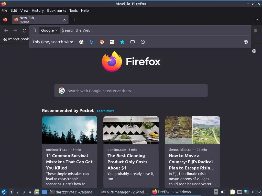Image resolution: width=262 pixels, height=196 pixels.
Task: Search open tabs via tabs icon
Action: 133,42
